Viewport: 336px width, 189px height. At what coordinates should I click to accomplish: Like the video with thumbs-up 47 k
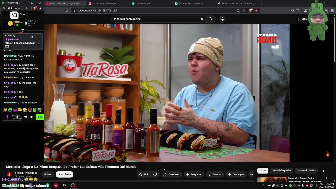[x=143, y=174]
